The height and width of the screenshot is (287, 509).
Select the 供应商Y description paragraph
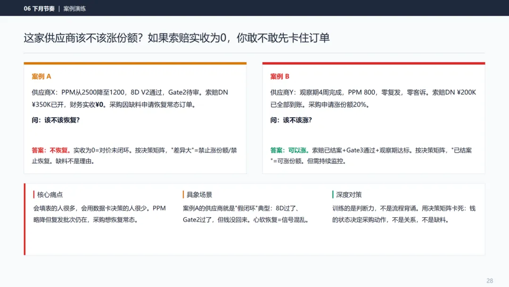[x=373, y=99]
